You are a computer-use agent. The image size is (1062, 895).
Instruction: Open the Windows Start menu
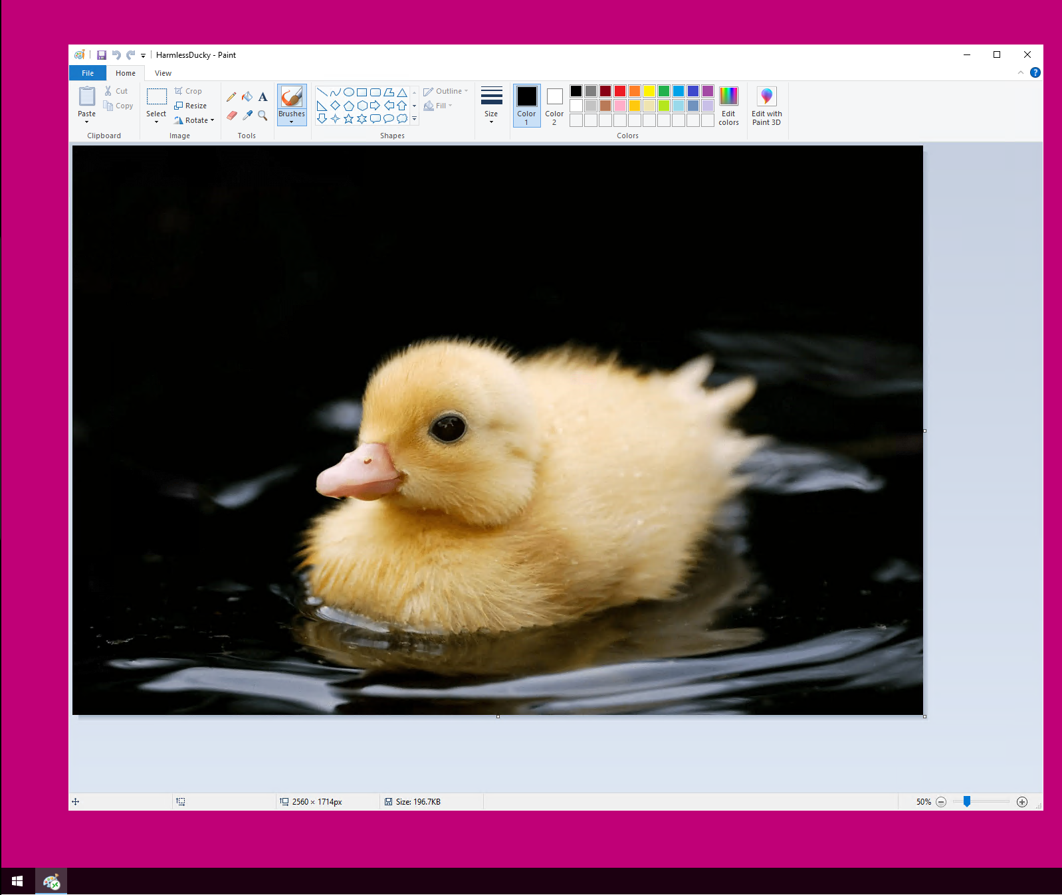click(17, 881)
